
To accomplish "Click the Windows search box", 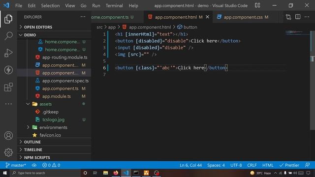I will pos(45,173).
